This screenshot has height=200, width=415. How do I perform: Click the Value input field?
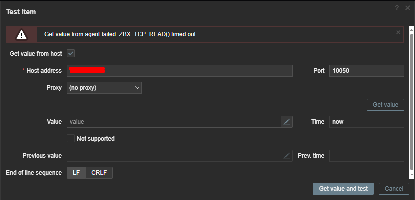tap(173, 122)
